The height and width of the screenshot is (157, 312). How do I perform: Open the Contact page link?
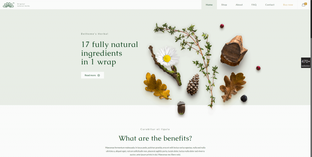270,5
